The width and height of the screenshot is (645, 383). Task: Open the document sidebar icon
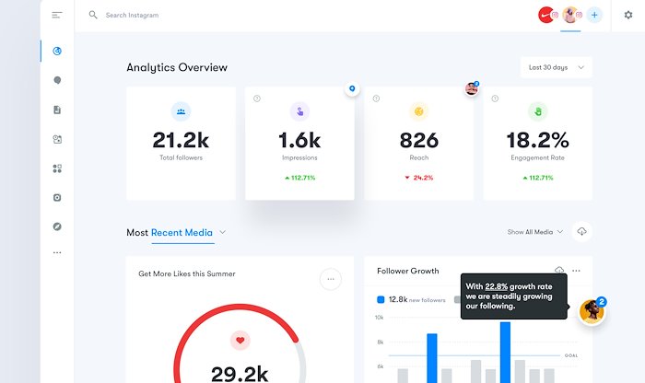57,110
